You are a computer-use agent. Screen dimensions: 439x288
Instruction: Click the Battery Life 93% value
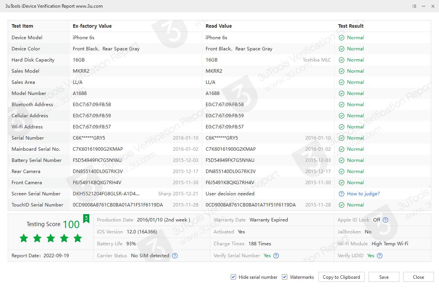tap(131, 244)
